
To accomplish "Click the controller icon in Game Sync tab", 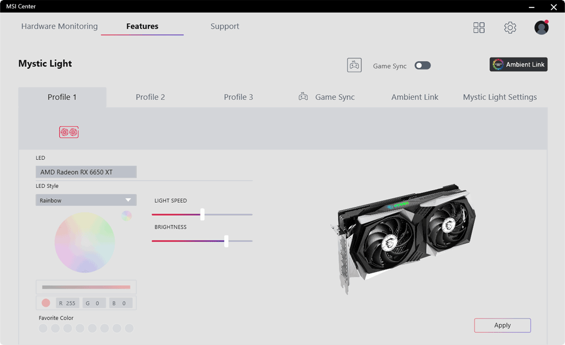I will (303, 97).
